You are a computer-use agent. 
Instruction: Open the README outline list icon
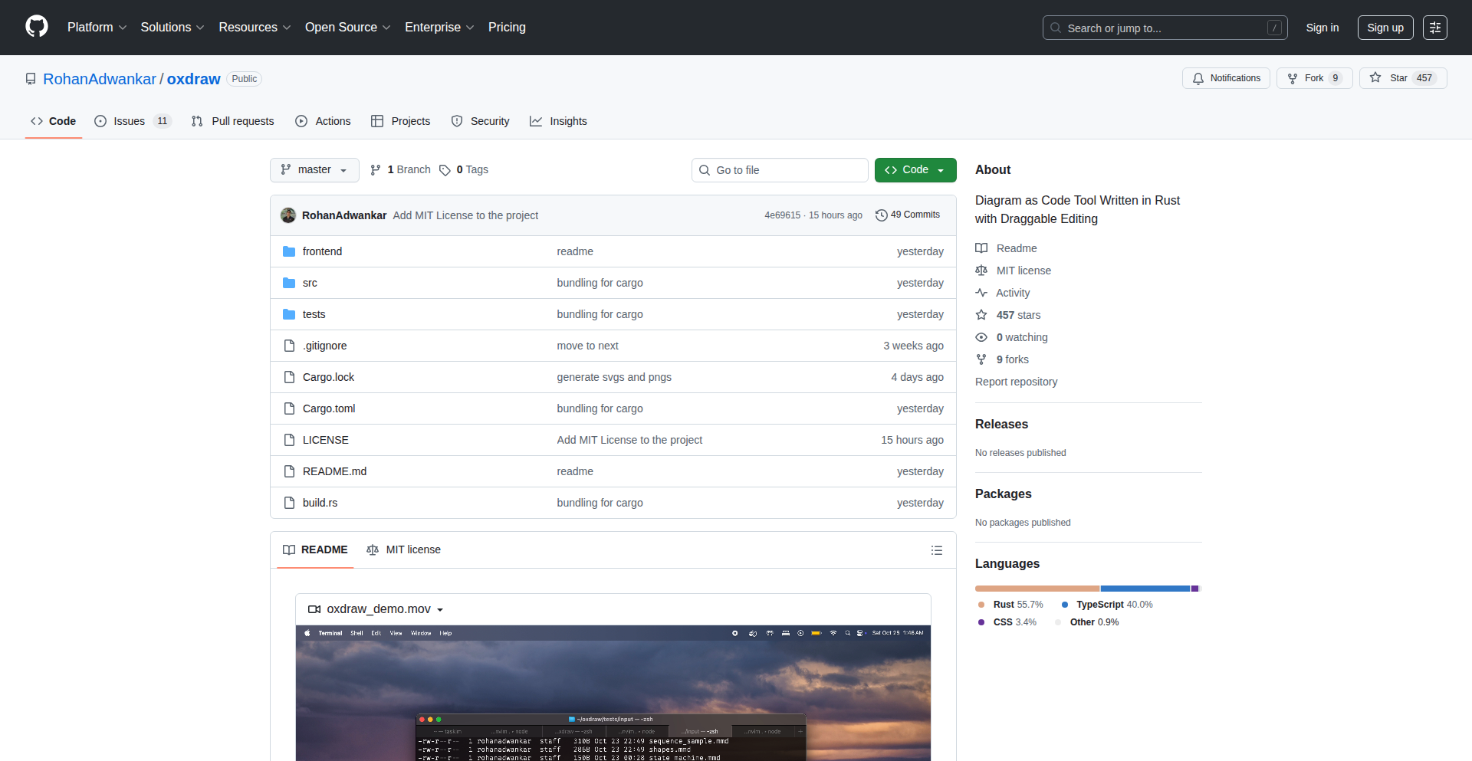pyautogui.click(x=937, y=550)
